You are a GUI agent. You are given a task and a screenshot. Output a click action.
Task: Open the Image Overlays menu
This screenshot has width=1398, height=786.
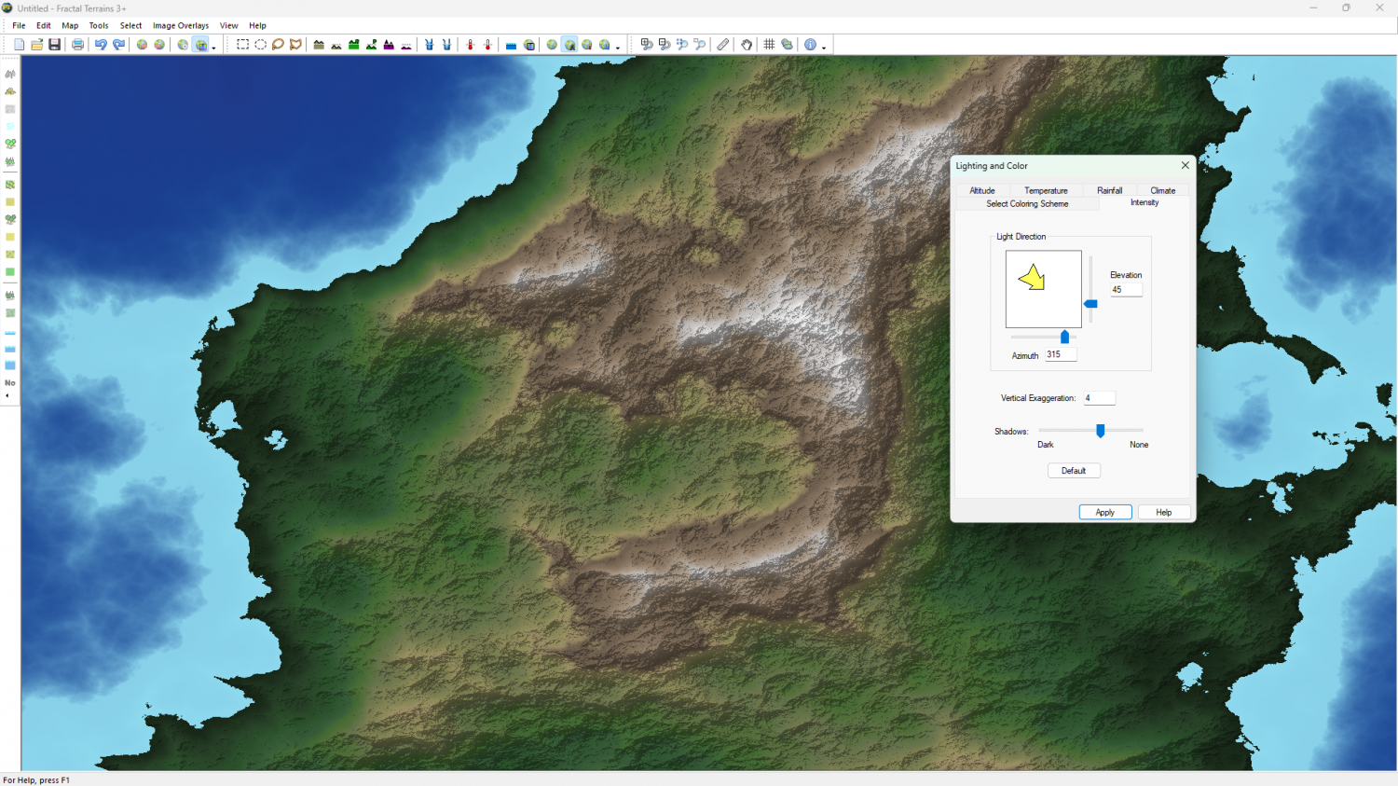point(181,26)
